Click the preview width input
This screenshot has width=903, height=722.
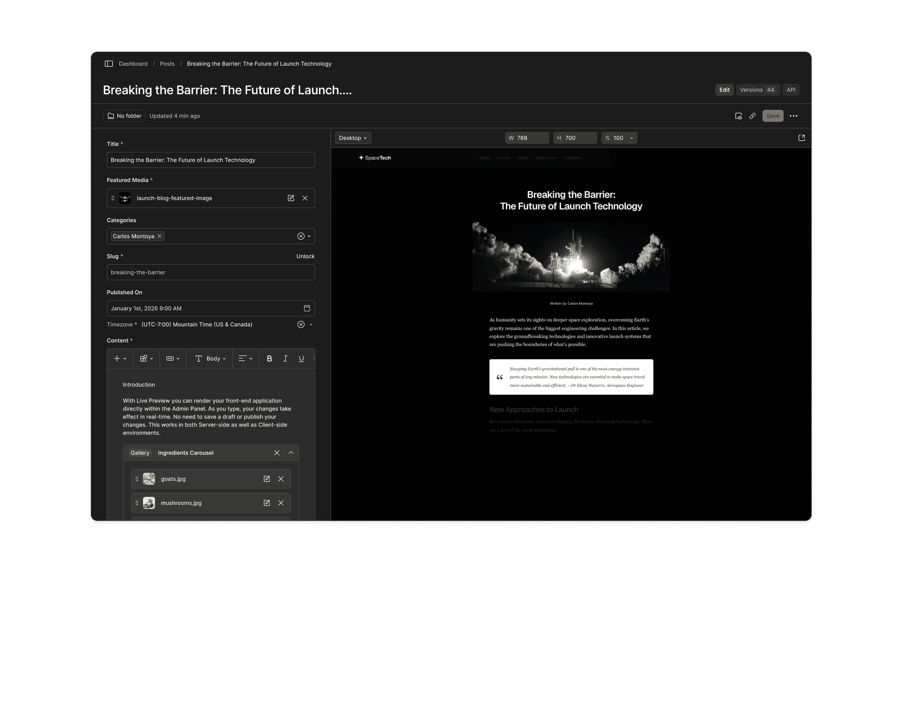tap(527, 138)
